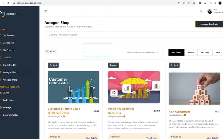Screen dimensions: 223x139
Task: Click the Autogon logo in the sidebar
Action: (9, 14)
